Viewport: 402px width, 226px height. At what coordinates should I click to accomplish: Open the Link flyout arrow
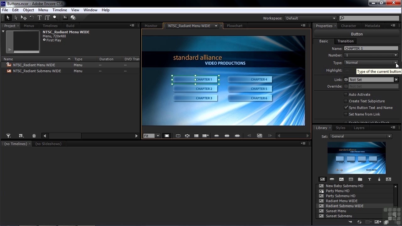click(x=396, y=80)
